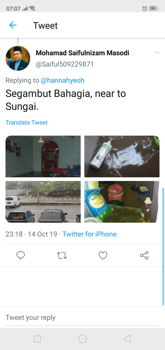Click the blue scrollbar on right edge
Viewport: 165px width, 350px height.
(x=163, y=246)
